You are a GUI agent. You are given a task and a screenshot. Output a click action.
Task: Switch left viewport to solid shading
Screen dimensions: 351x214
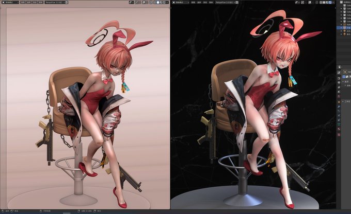coord(158,2)
